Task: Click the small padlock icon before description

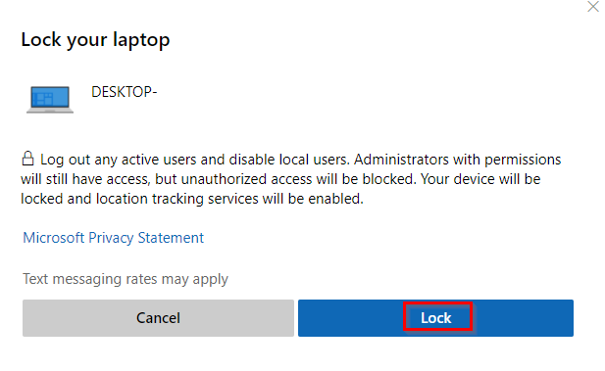Action: click(x=27, y=159)
